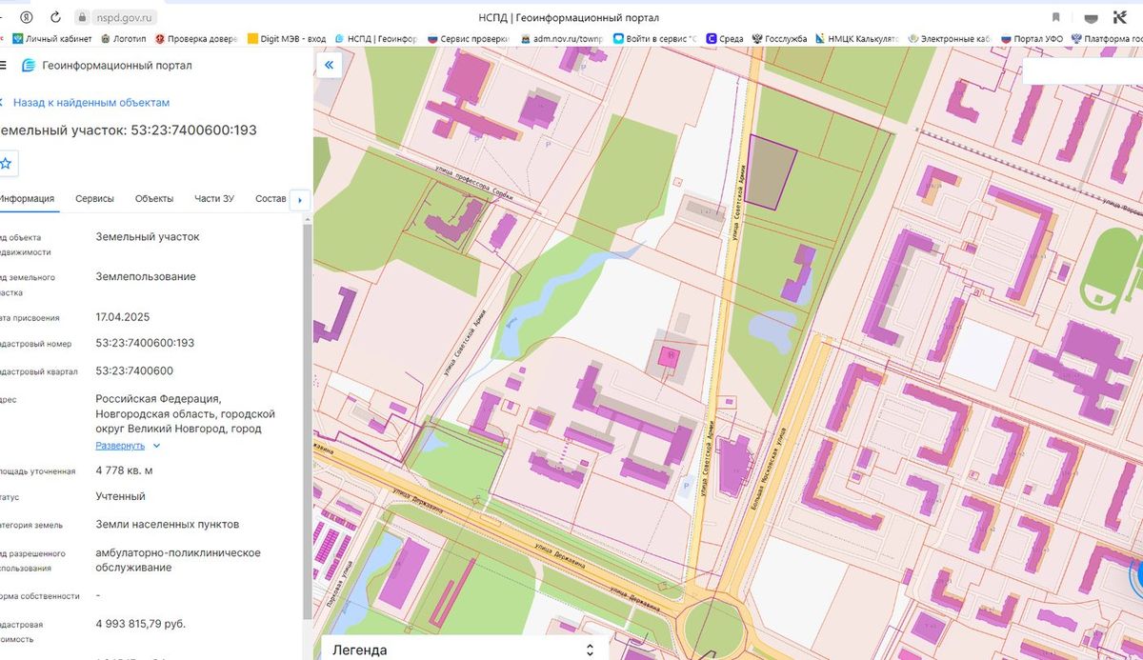This screenshot has width=1143, height=660.
Task: Open the browser downloads icon
Action: 1090,17
